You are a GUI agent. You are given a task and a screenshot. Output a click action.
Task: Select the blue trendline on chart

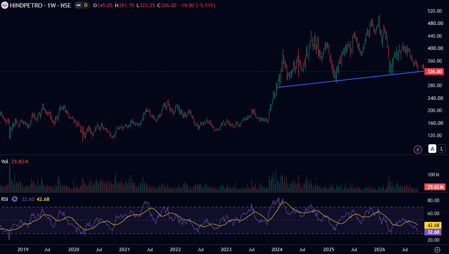click(x=351, y=79)
